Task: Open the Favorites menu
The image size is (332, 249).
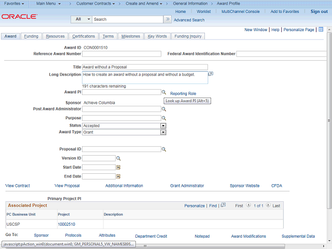Action: (15, 4)
